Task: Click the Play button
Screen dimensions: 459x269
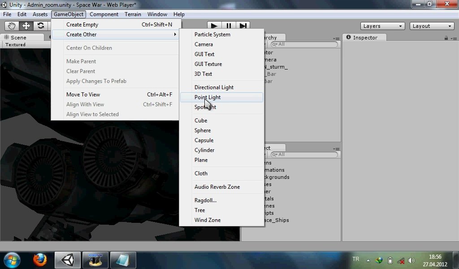Action: point(214,26)
